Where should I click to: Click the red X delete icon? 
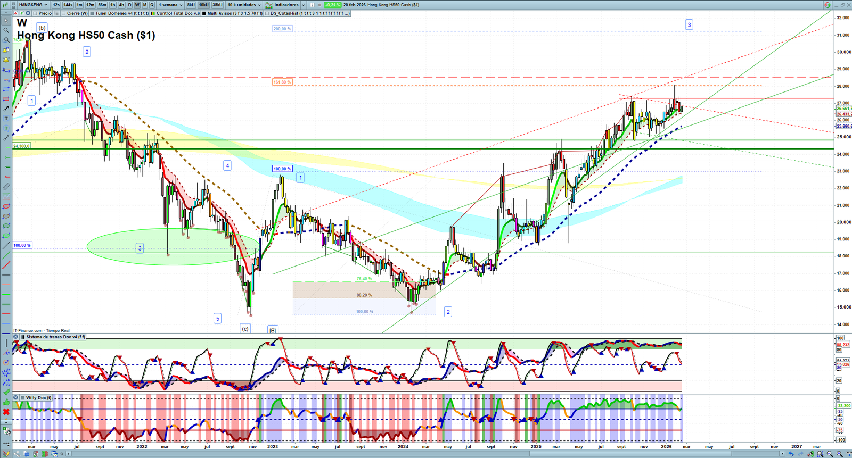(x=6, y=412)
